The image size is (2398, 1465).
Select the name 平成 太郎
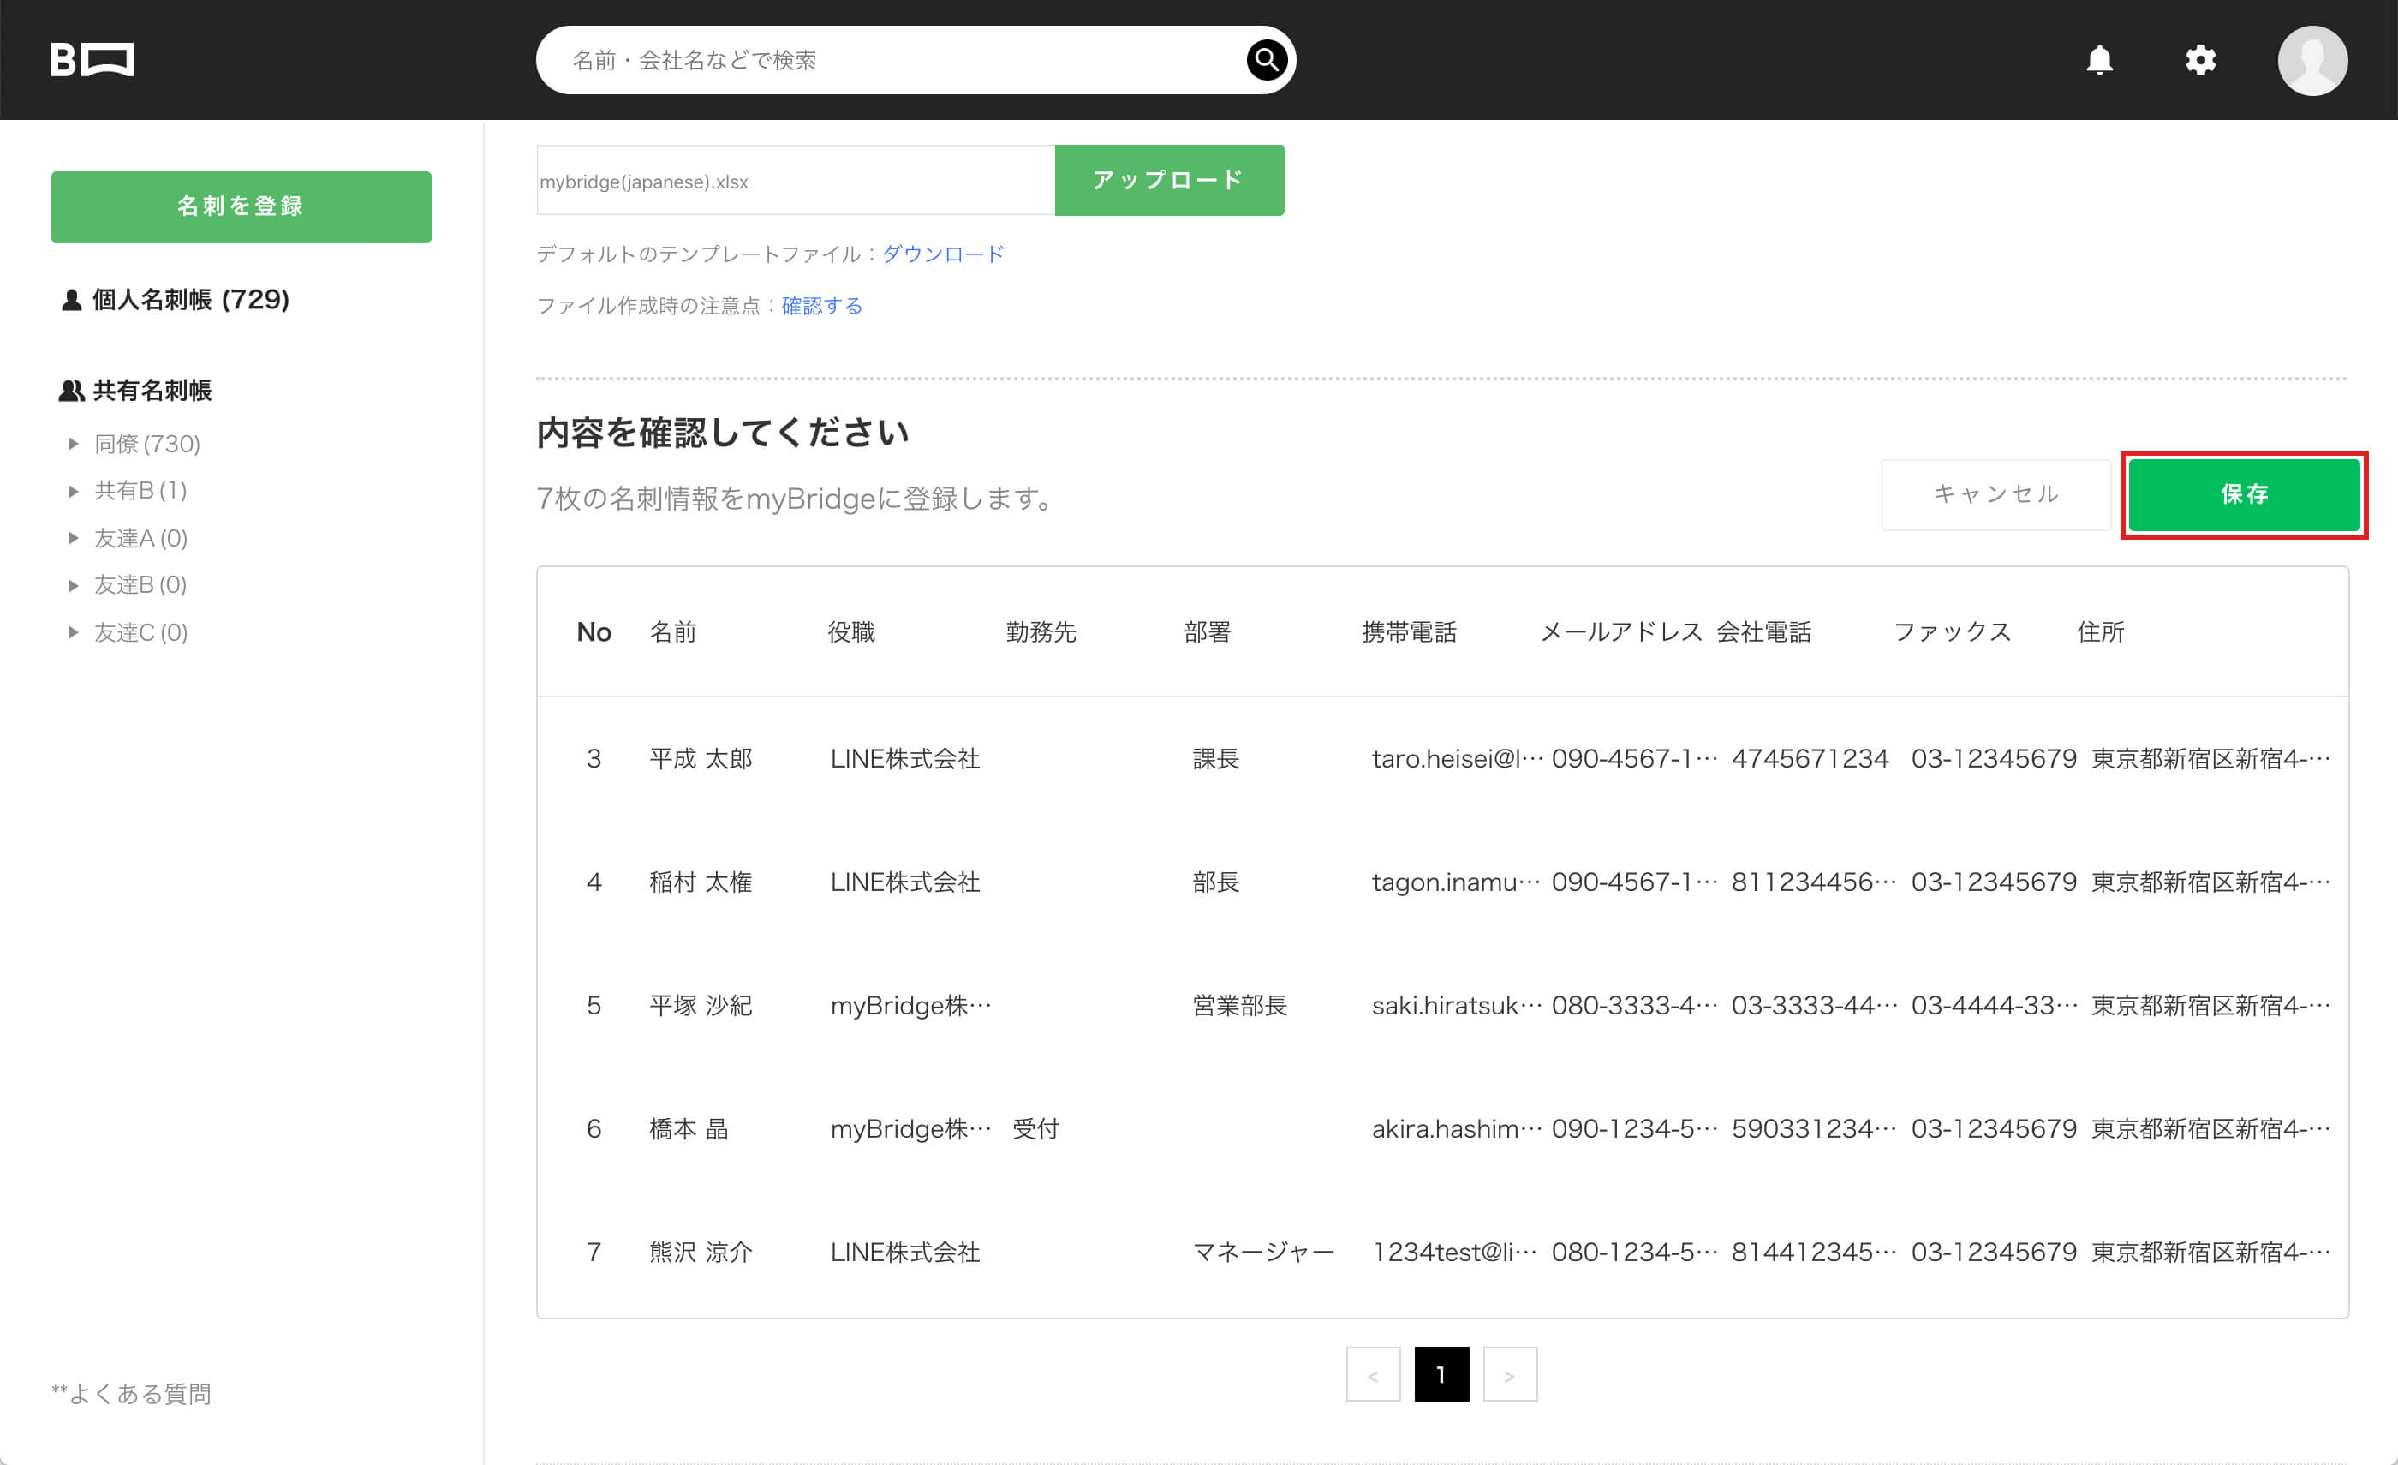(701, 758)
